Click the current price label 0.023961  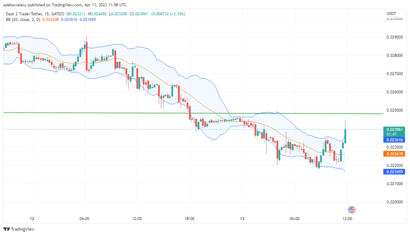394,129
